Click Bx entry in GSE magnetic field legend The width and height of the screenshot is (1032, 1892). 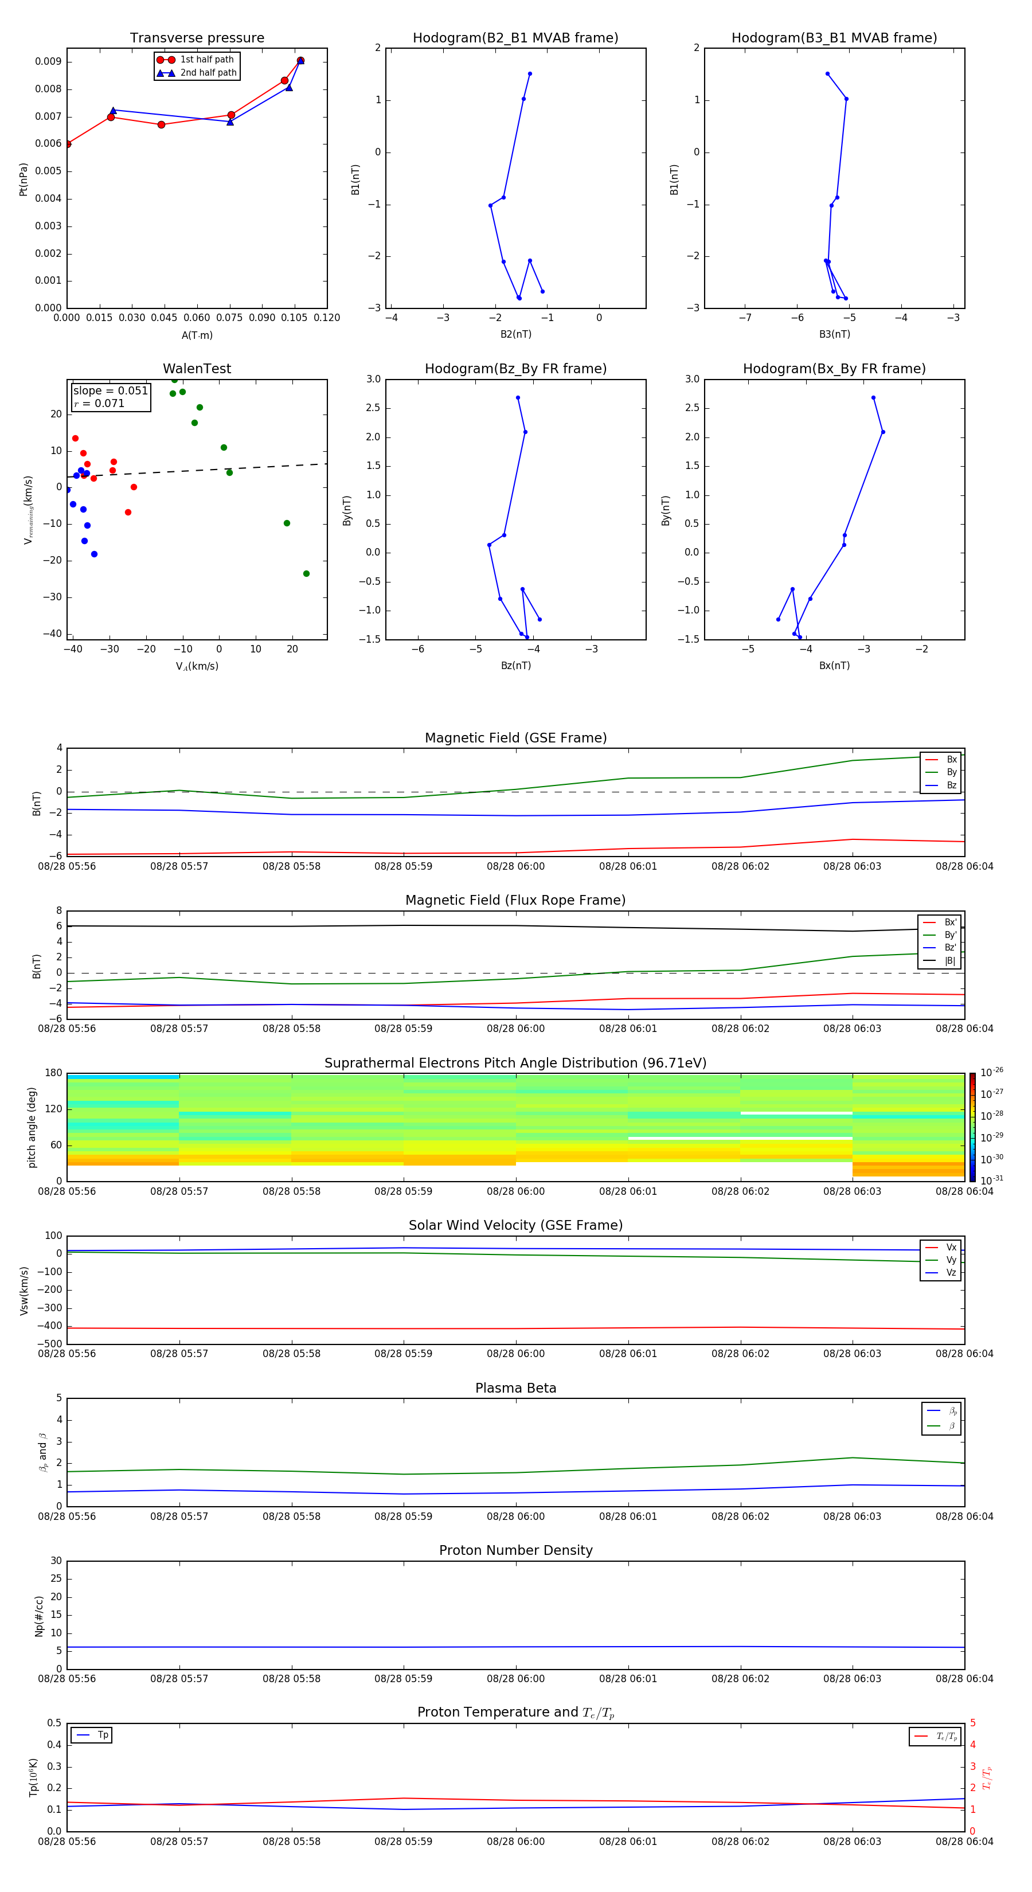941,760
